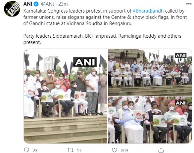Click the retweet count 17
194x153 pixels.
tap(79, 151)
